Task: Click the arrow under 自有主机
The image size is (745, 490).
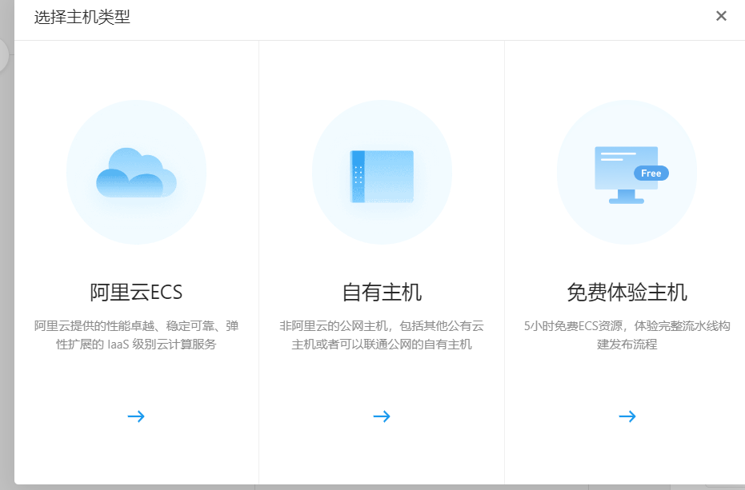Action: (x=382, y=416)
